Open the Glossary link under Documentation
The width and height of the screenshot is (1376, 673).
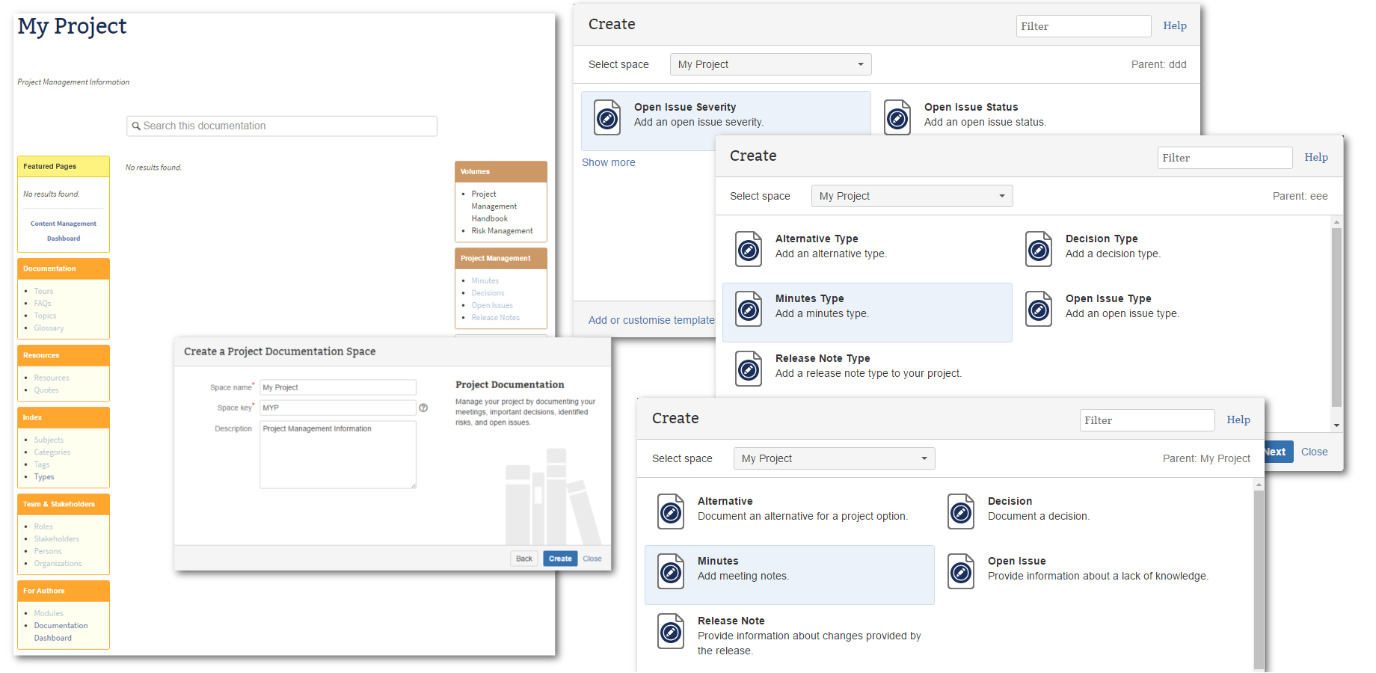[x=49, y=328]
